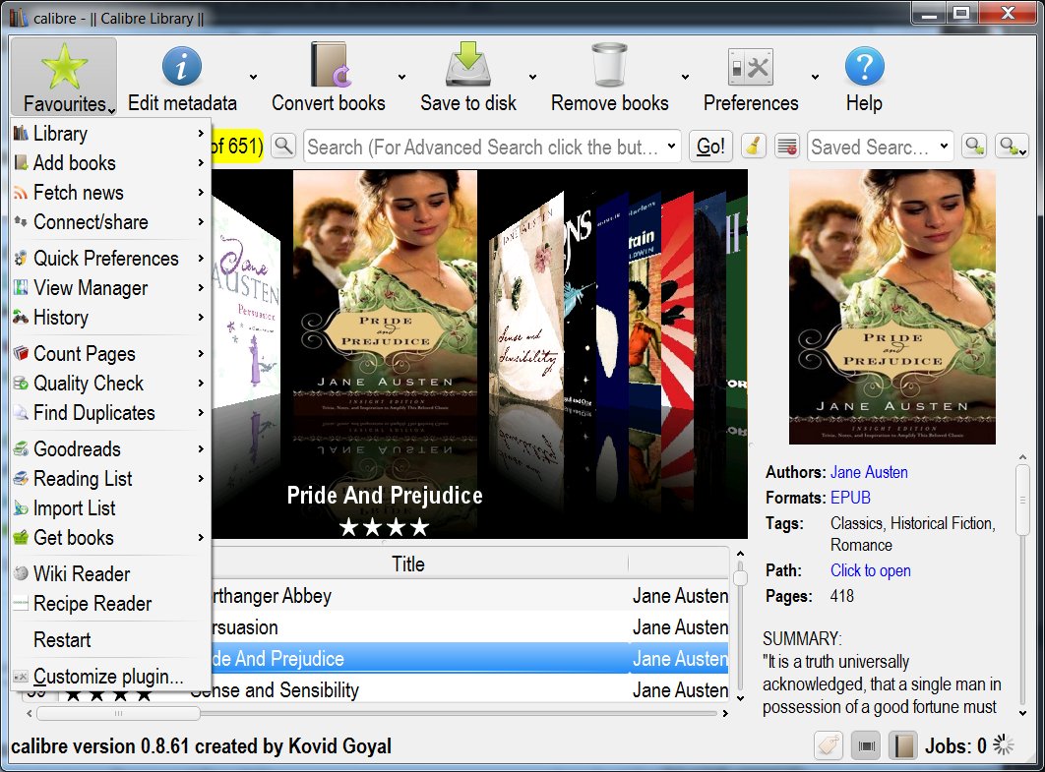The width and height of the screenshot is (1045, 772).
Task: Click the Jobs: 0 status label
Action: click(955, 746)
